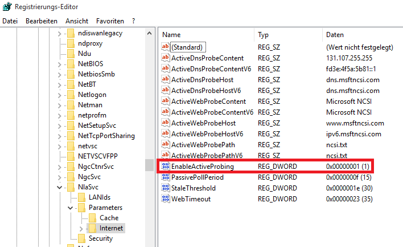This screenshot has height=247, width=403.
Task: Click the StaleThreshold value icon
Action: 166,188
